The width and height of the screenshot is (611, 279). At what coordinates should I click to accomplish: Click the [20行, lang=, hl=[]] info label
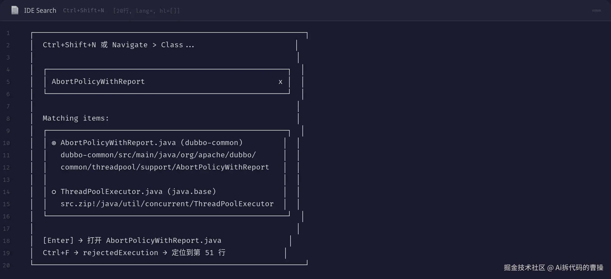tap(146, 11)
